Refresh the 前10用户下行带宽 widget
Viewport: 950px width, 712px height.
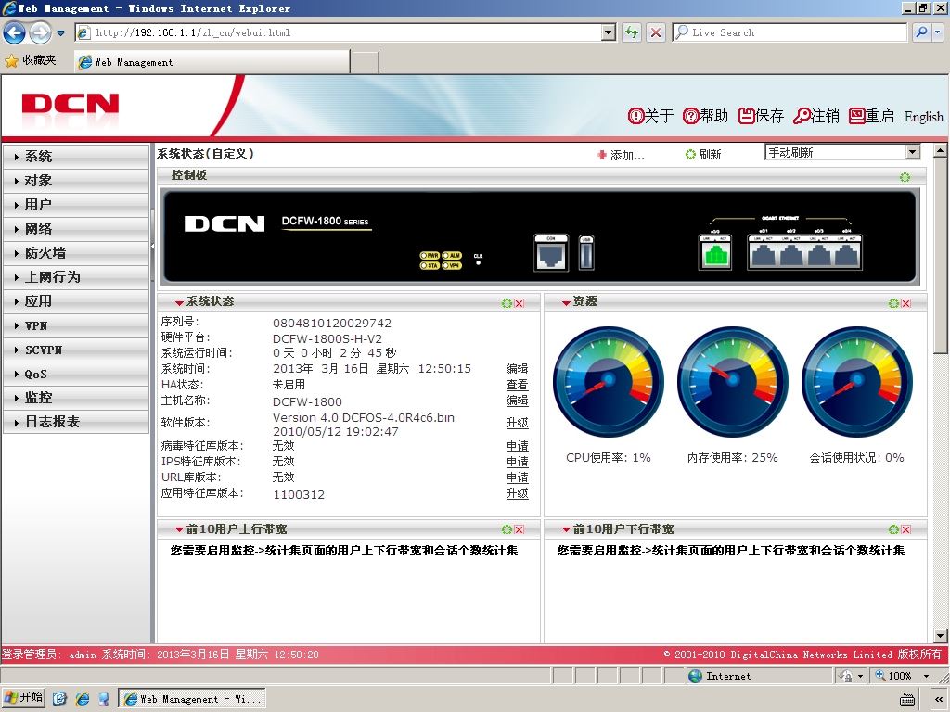click(x=893, y=529)
